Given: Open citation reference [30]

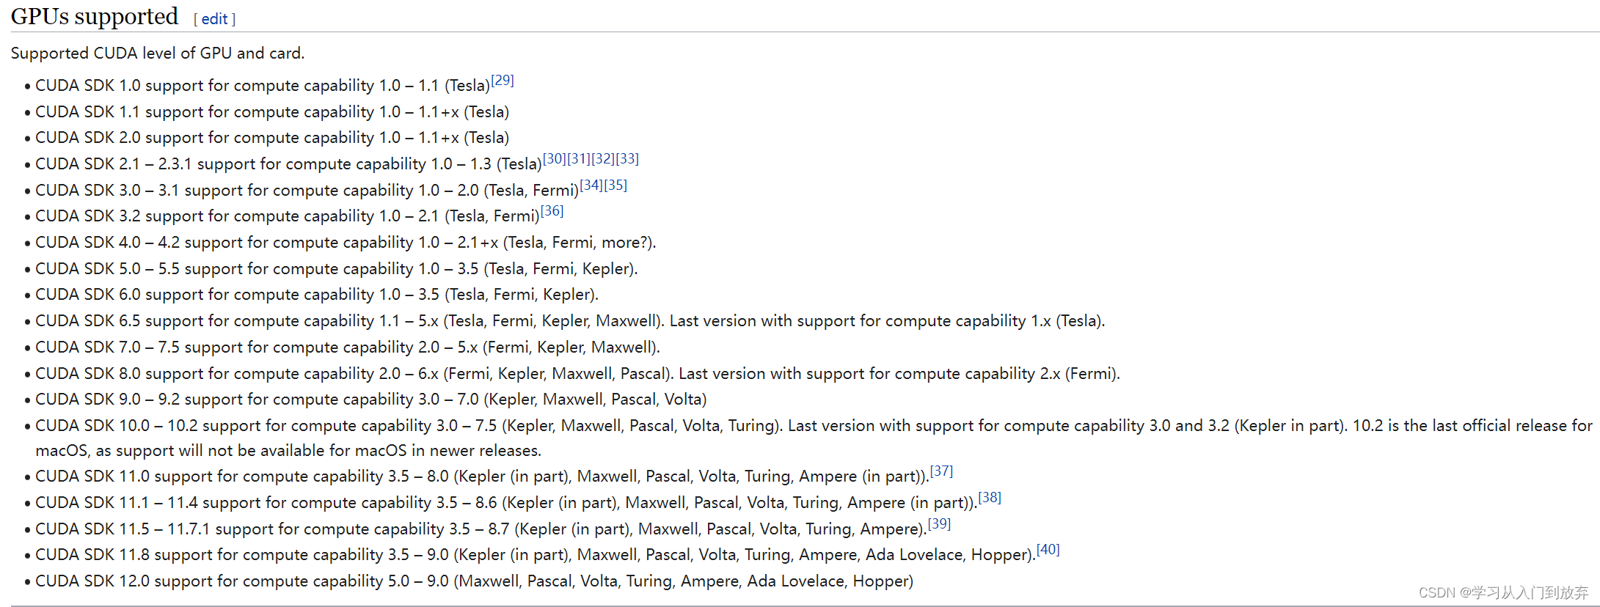Looking at the screenshot, I should coord(555,158).
